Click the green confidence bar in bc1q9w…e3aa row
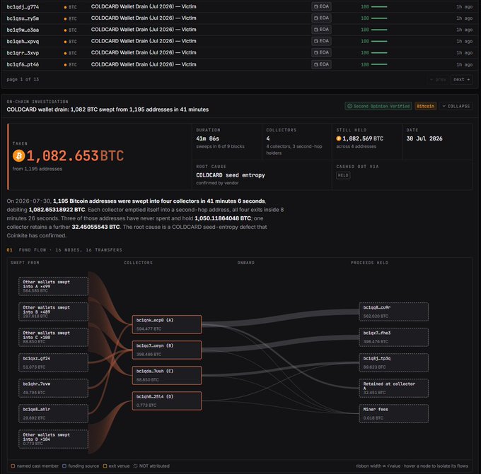This screenshot has width=481, height=474. pos(379,30)
